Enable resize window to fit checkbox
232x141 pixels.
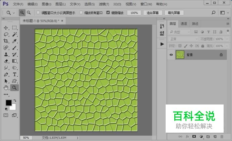point(38,13)
